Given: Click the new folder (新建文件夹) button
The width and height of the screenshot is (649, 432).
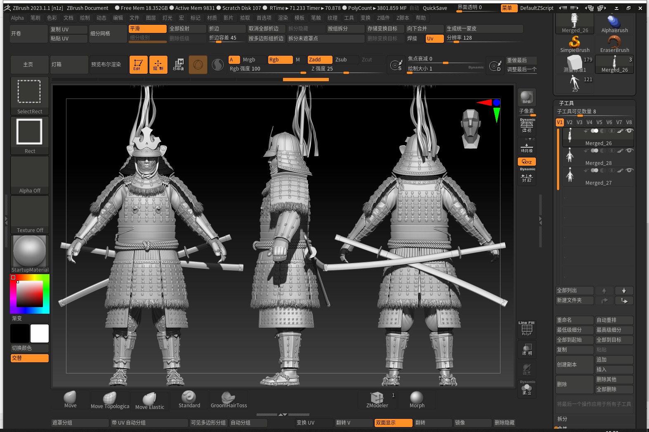Looking at the screenshot, I should pos(574,301).
